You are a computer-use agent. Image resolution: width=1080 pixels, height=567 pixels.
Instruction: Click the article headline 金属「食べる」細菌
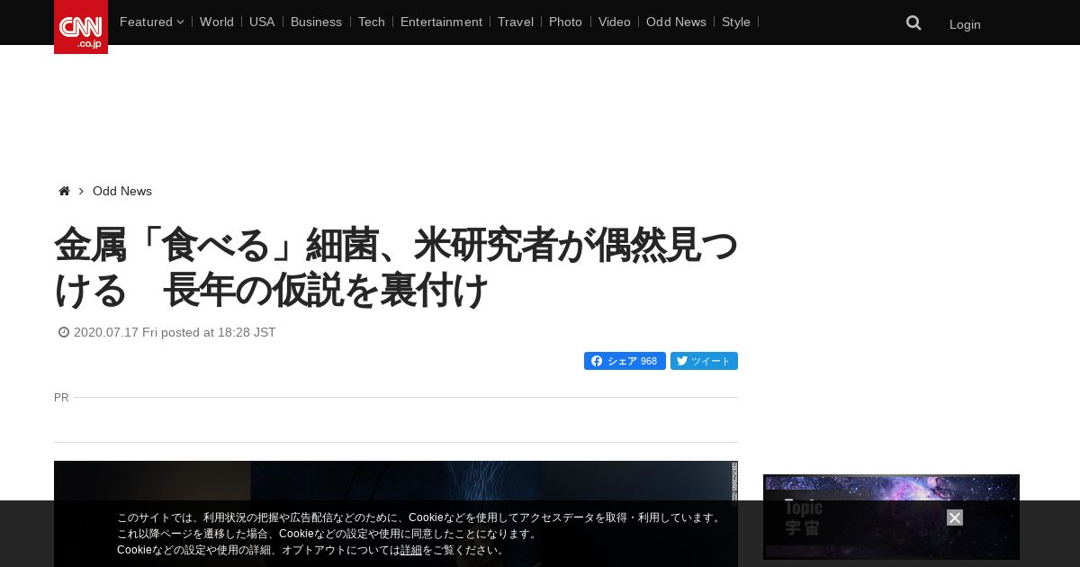[396, 267]
